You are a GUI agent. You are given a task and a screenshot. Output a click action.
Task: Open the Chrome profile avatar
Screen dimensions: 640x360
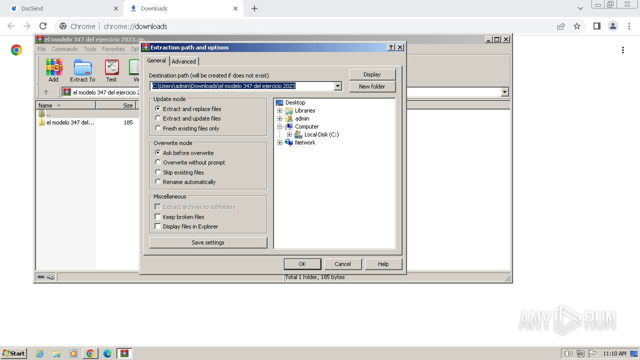click(x=613, y=26)
